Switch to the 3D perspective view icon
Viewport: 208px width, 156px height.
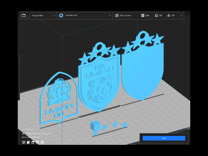tap(23, 143)
